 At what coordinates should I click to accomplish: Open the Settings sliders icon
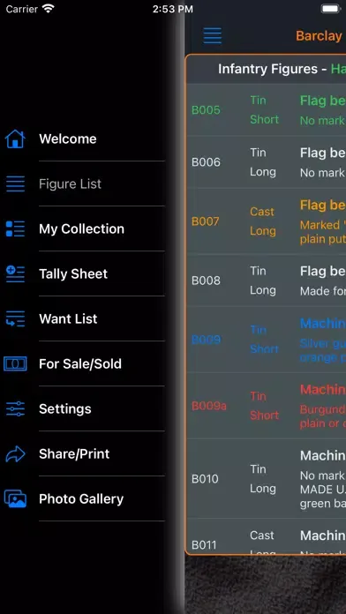[x=15, y=408]
